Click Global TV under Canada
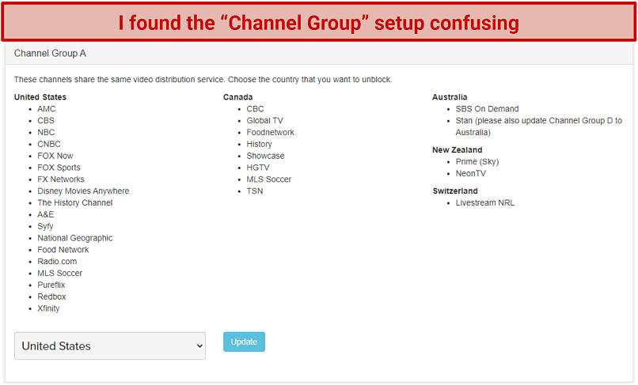Viewport: 638px width, 385px height. (265, 121)
